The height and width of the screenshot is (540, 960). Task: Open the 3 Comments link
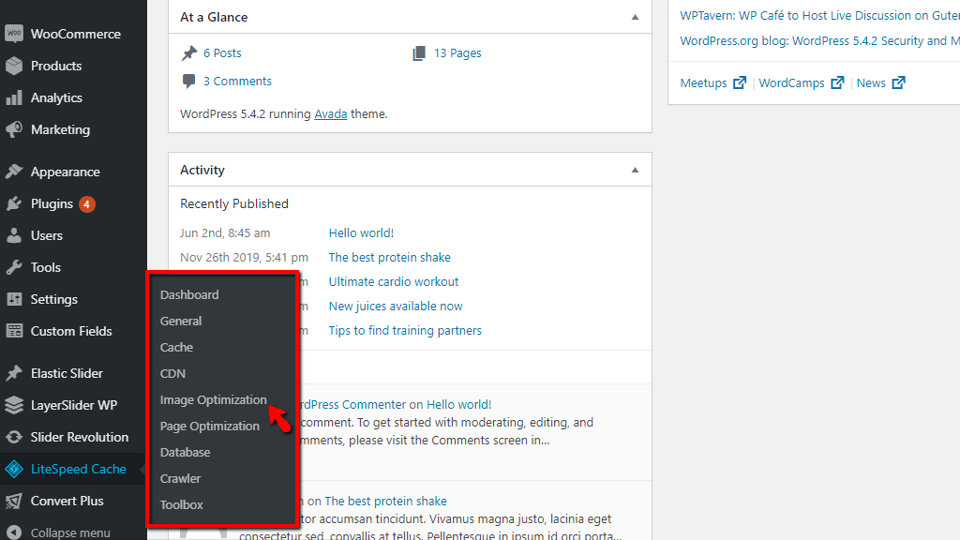237,81
